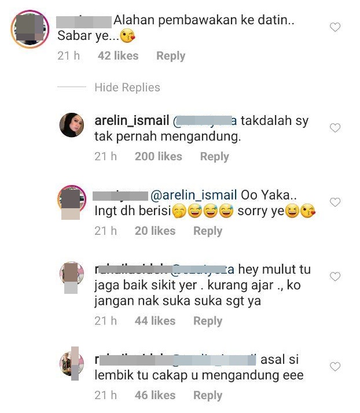Heart the 'hey mulut tu jaga' reply
The image size is (360, 413).
[x=335, y=276]
